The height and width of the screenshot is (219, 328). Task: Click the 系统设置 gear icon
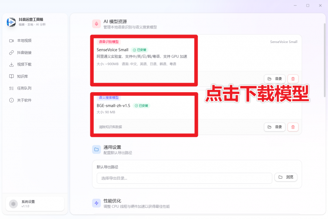coord(13,204)
